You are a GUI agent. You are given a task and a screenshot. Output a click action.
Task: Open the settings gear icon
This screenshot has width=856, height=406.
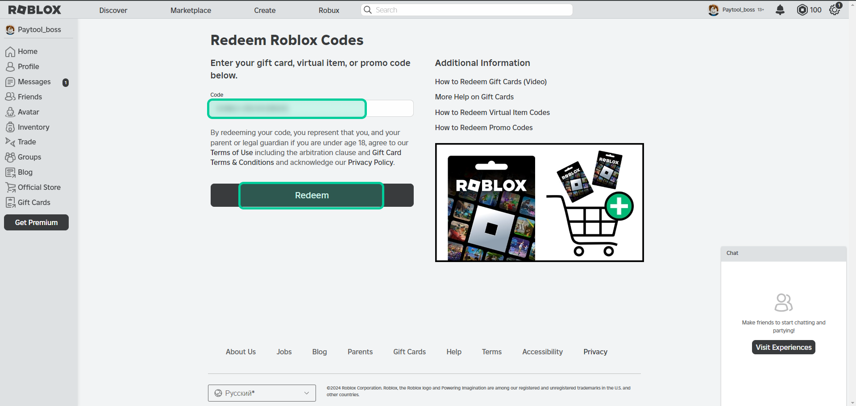835,10
